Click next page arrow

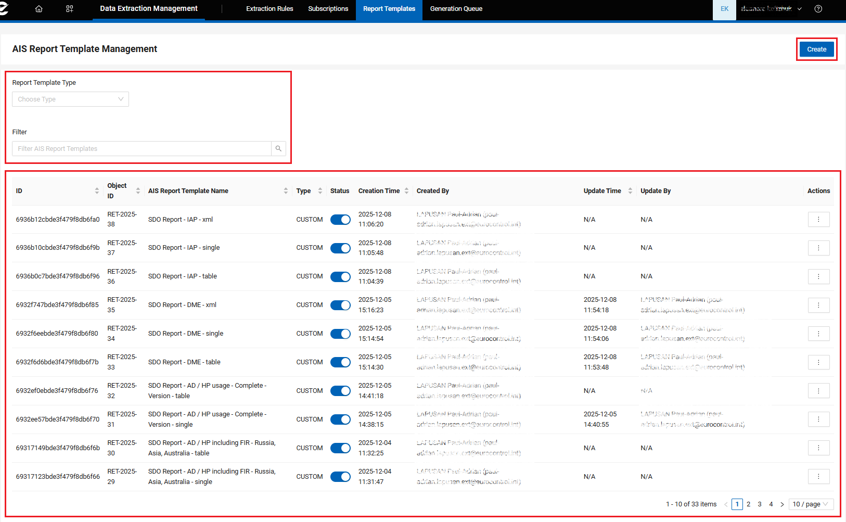click(782, 504)
